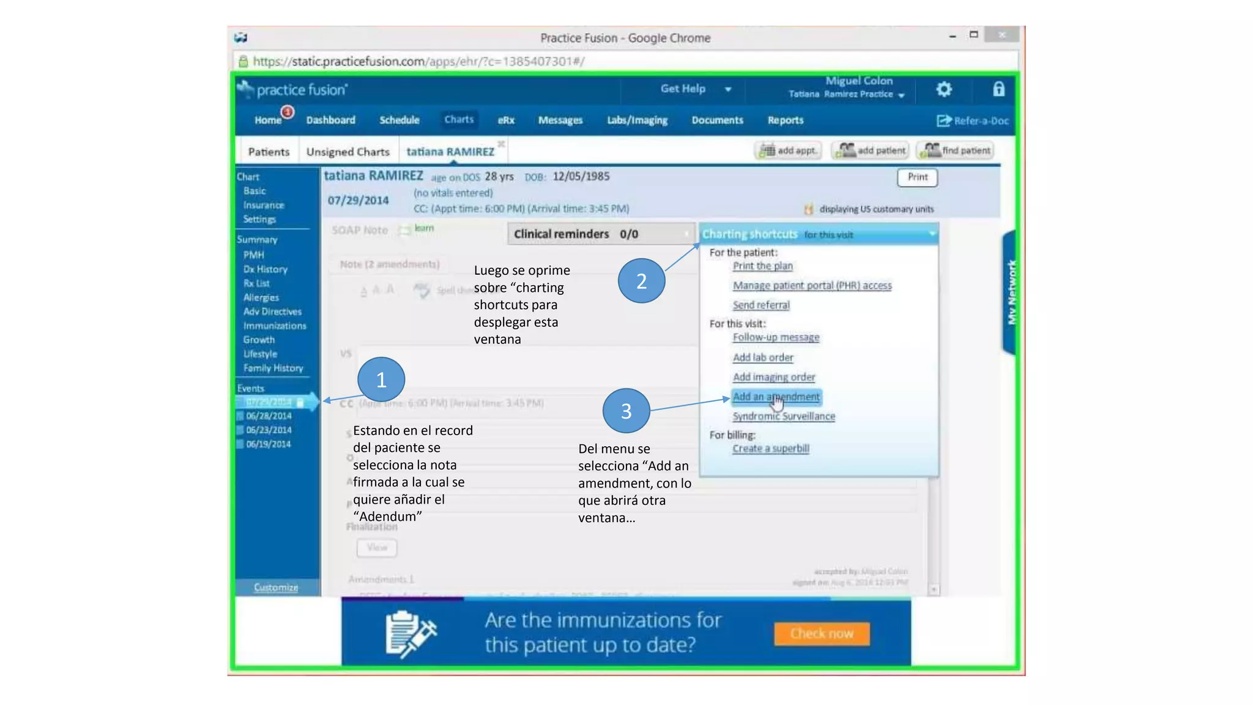Open Tatiana Ramirez Practice account dropdown
The width and height of the screenshot is (1253, 705).
[901, 95]
